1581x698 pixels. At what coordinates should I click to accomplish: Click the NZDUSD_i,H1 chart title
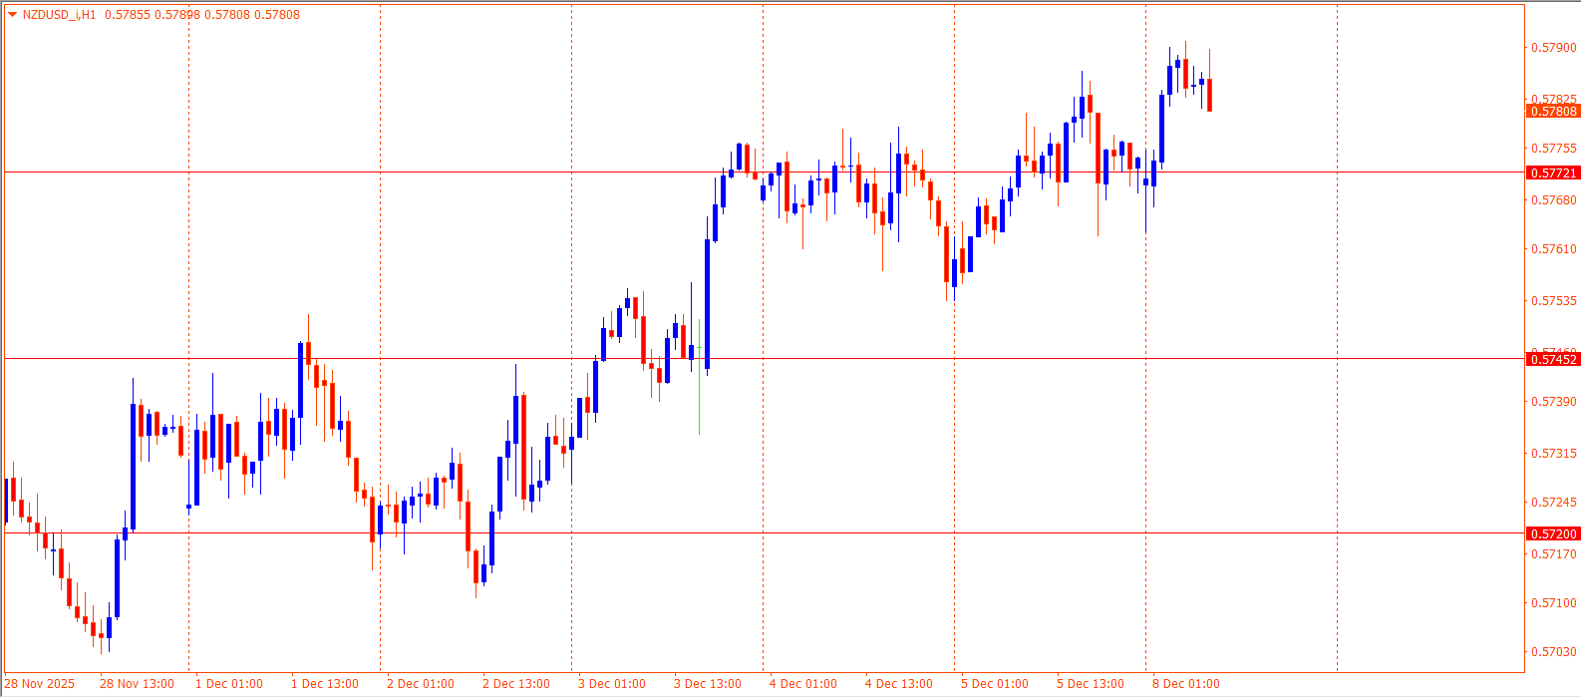(59, 15)
